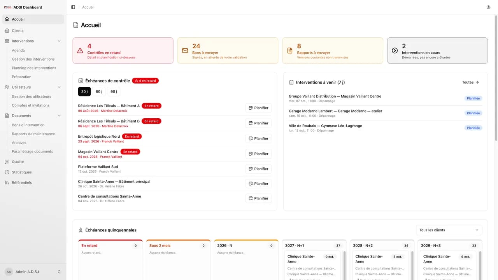
Task: Click Planifier for Résidence Les Tilleuls Bâtiment A
Action: 258,108
